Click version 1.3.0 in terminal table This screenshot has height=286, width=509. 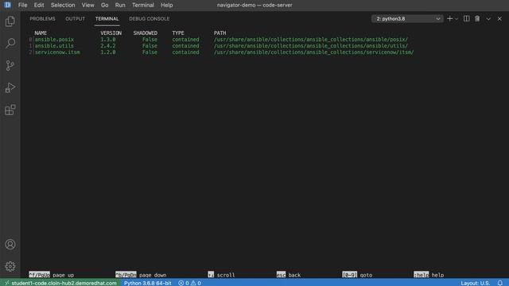(108, 40)
